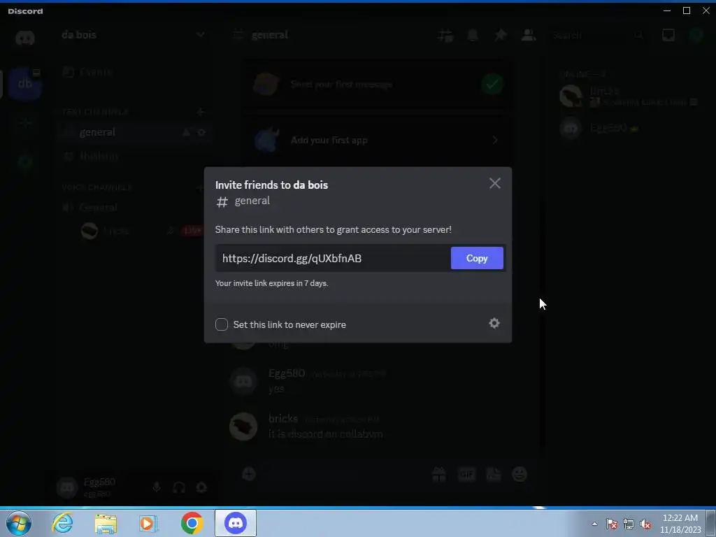Open Windows Start menu
The height and width of the screenshot is (537, 716).
click(19, 523)
